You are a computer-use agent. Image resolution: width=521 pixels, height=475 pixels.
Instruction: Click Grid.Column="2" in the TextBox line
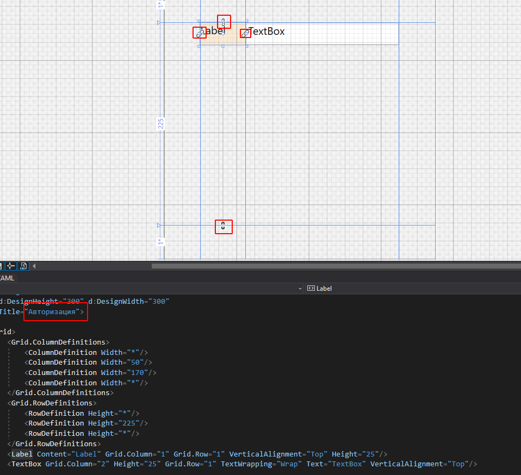77,464
